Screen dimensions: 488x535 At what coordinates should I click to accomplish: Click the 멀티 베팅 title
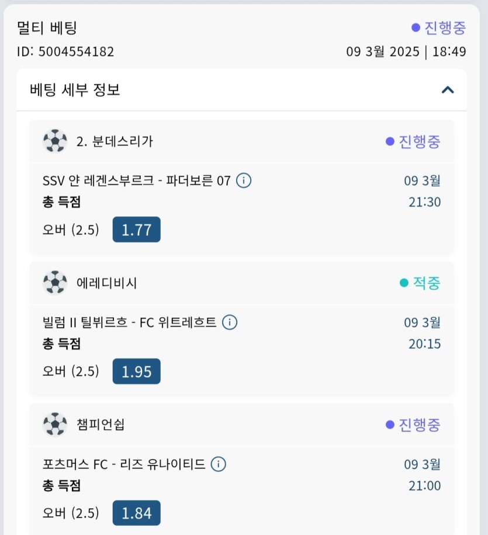[47, 27]
